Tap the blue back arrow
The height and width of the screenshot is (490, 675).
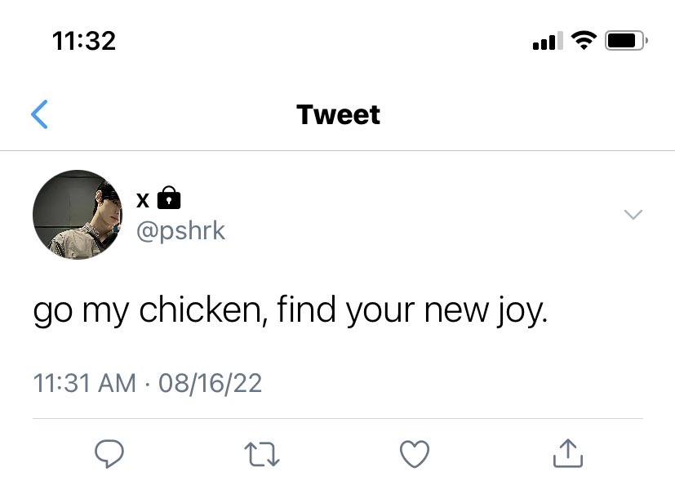pos(39,114)
